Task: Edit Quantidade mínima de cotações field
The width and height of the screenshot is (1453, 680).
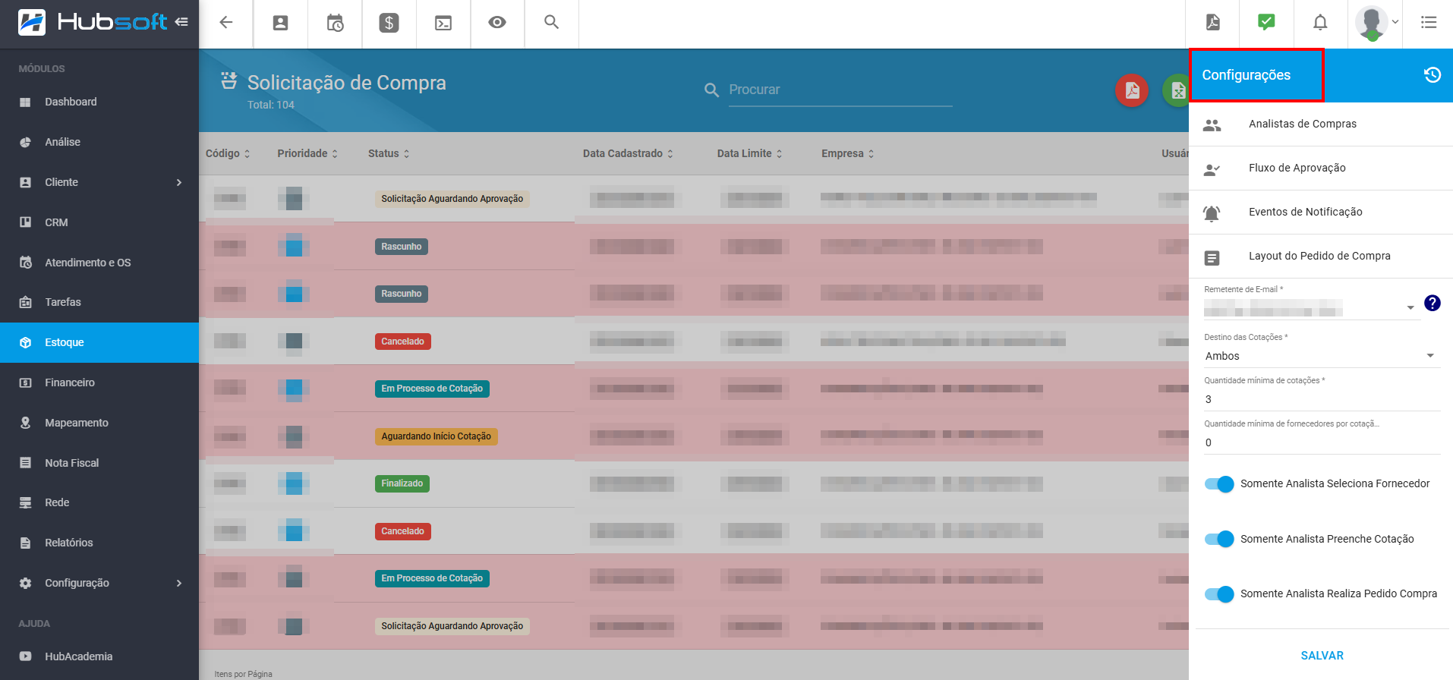Action: [x=1322, y=399]
